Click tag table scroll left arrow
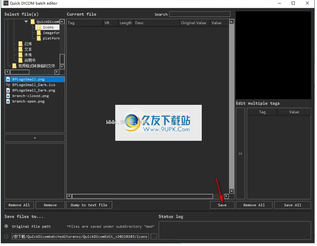 pyautogui.click(x=69, y=196)
